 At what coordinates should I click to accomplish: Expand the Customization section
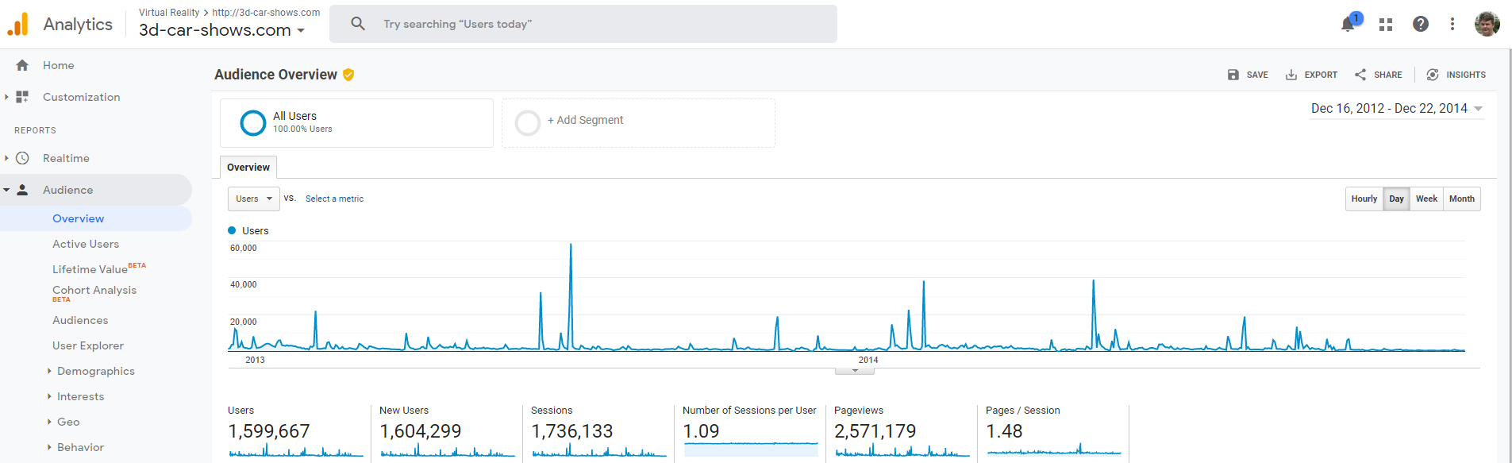click(6, 97)
